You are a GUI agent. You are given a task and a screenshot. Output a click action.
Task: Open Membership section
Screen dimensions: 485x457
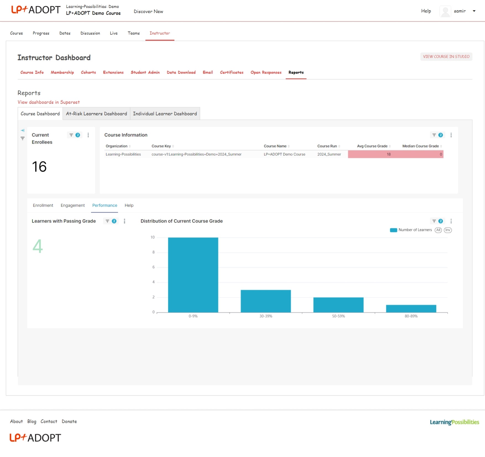(x=62, y=72)
